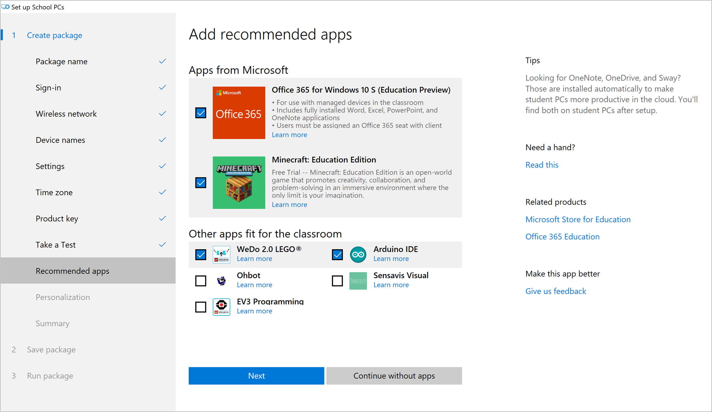
Task: Click the Arduino IDE app icon
Action: 358,254
